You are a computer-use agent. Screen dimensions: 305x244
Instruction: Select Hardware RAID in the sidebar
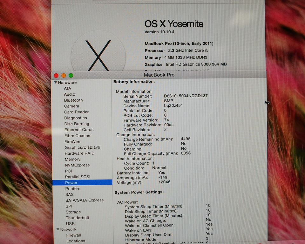coord(79,153)
